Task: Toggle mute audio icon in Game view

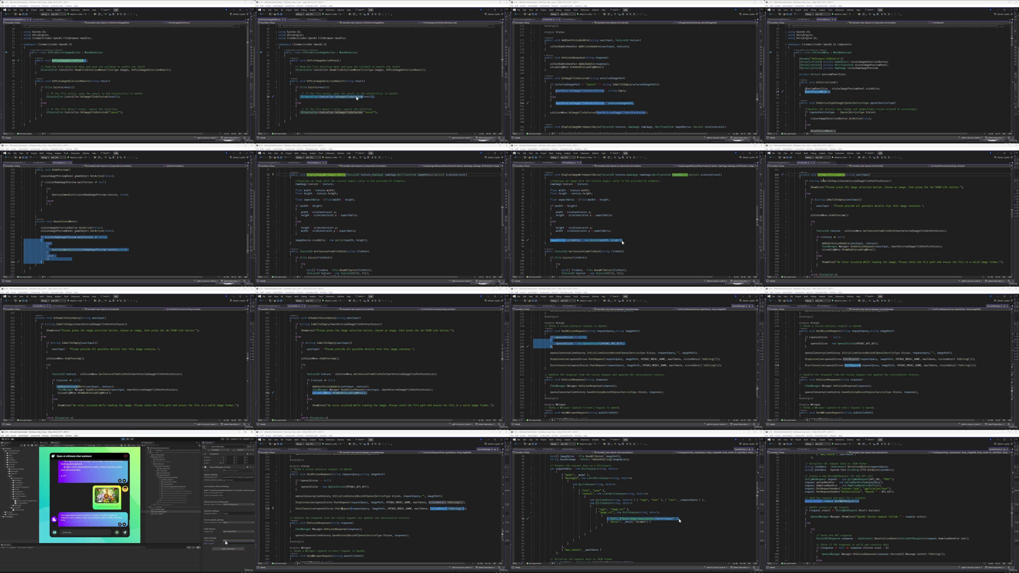Action: click(x=125, y=446)
